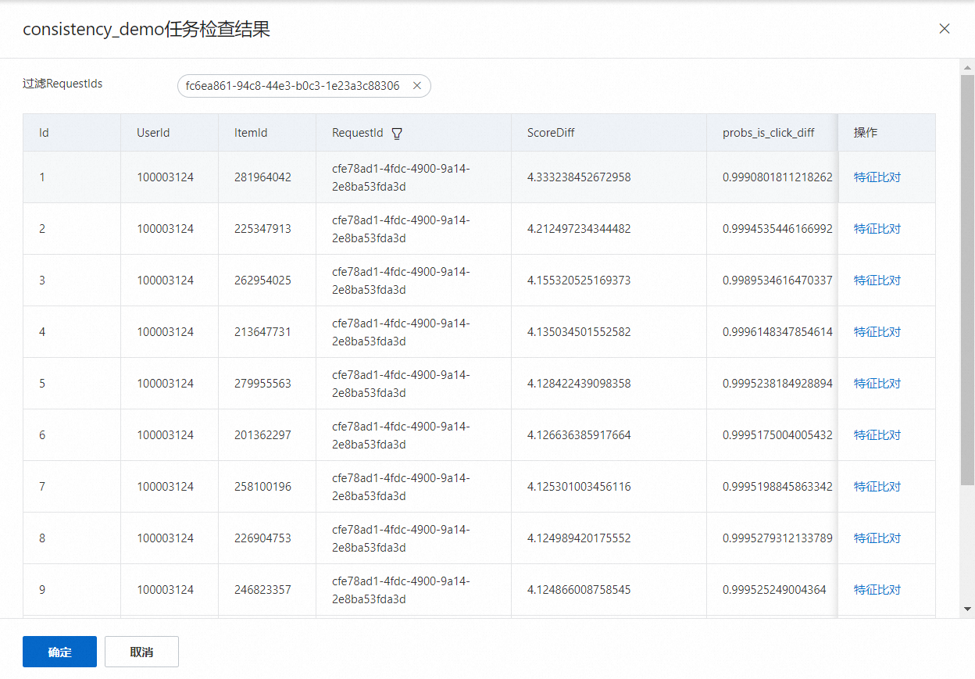Click ScoreDiff value 4.126636385917664
This screenshot has height=679, width=975.
click(x=579, y=435)
